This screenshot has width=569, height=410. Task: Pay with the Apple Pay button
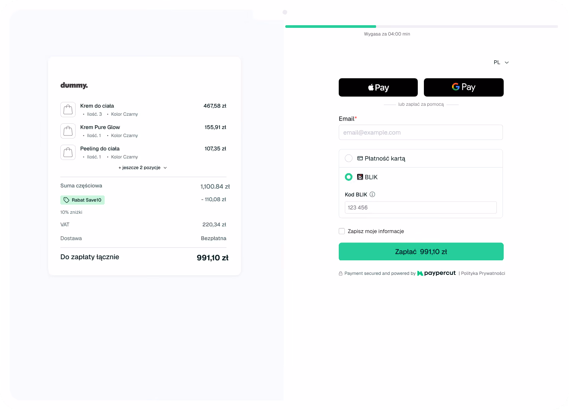point(378,87)
